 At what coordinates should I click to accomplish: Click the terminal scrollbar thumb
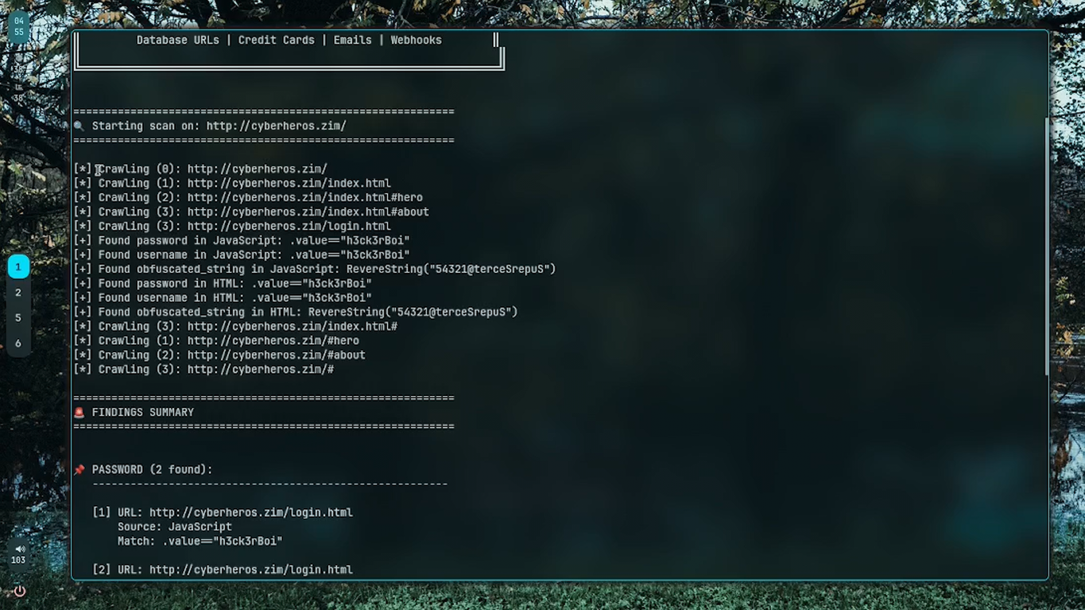point(1046,246)
